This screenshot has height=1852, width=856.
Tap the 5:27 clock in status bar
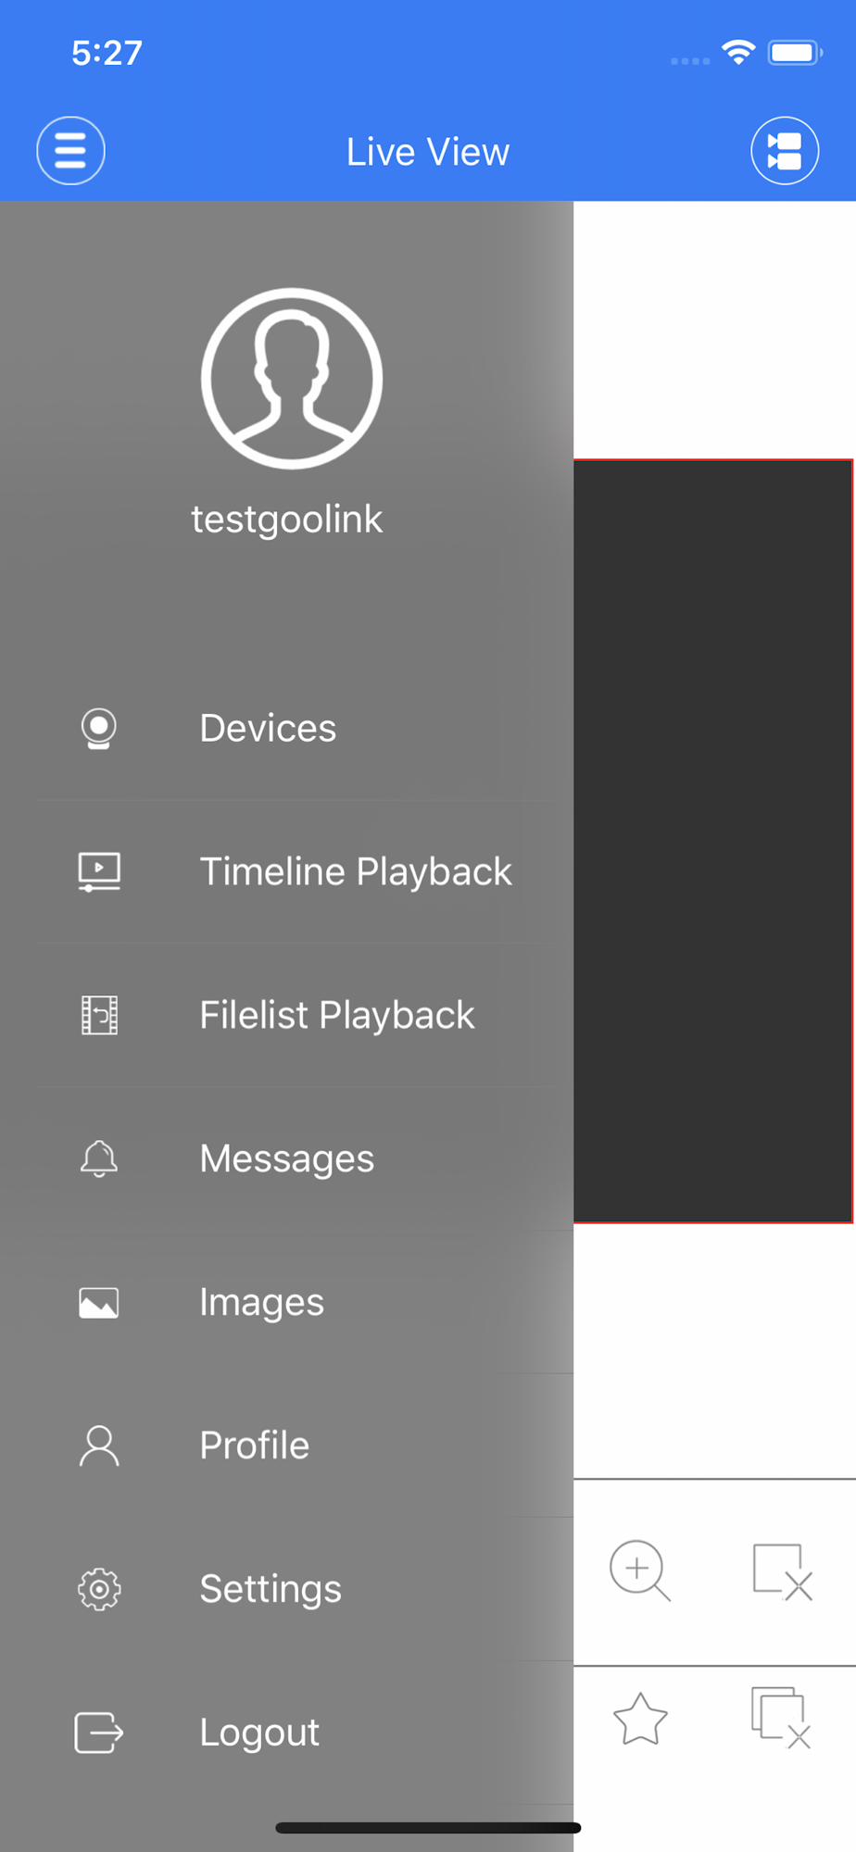click(107, 53)
